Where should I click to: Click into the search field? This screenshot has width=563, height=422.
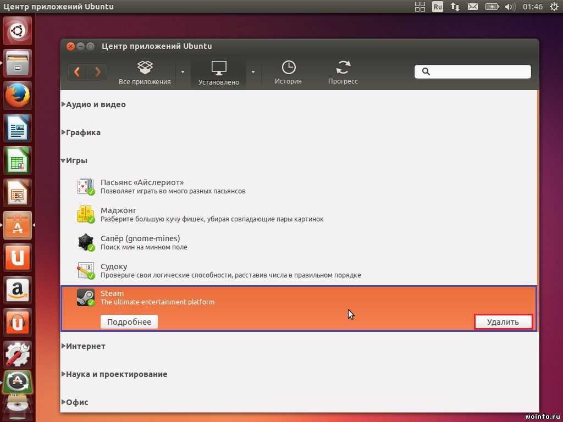point(472,71)
